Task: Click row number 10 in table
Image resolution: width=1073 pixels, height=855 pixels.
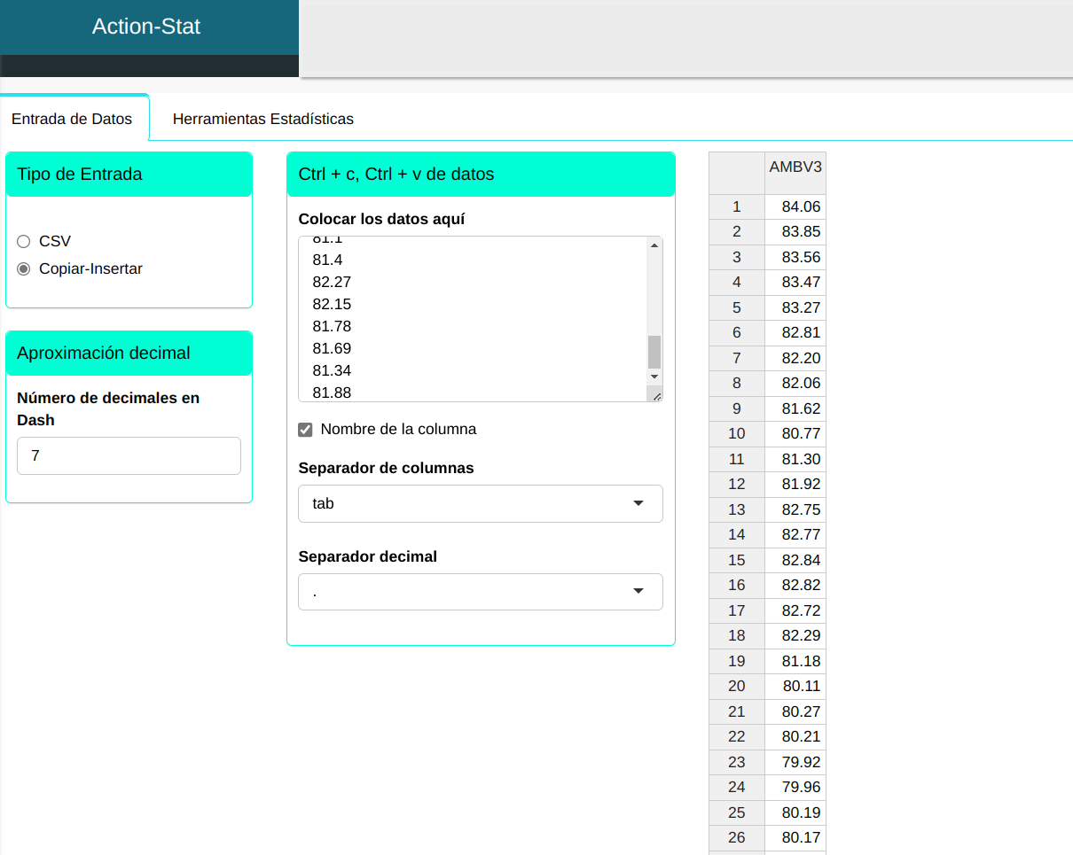Action: pos(736,433)
